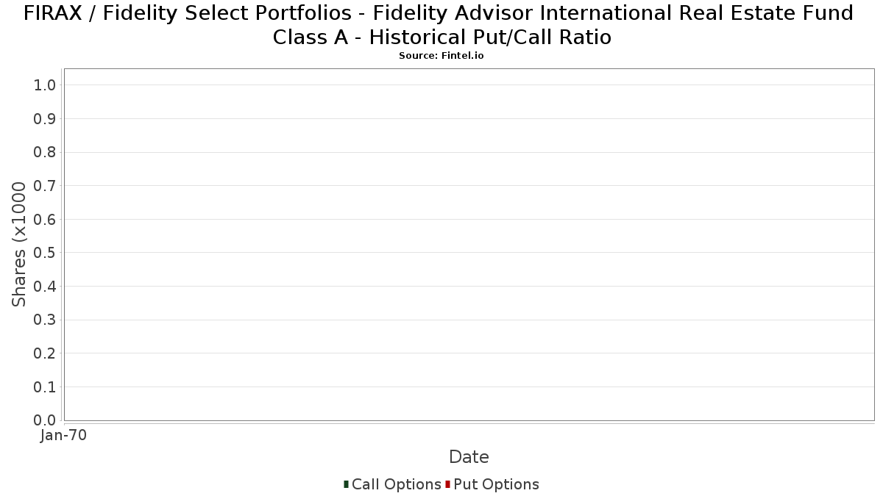
Task: Click the 0.9 y-axis tick label
Action: tap(45, 119)
